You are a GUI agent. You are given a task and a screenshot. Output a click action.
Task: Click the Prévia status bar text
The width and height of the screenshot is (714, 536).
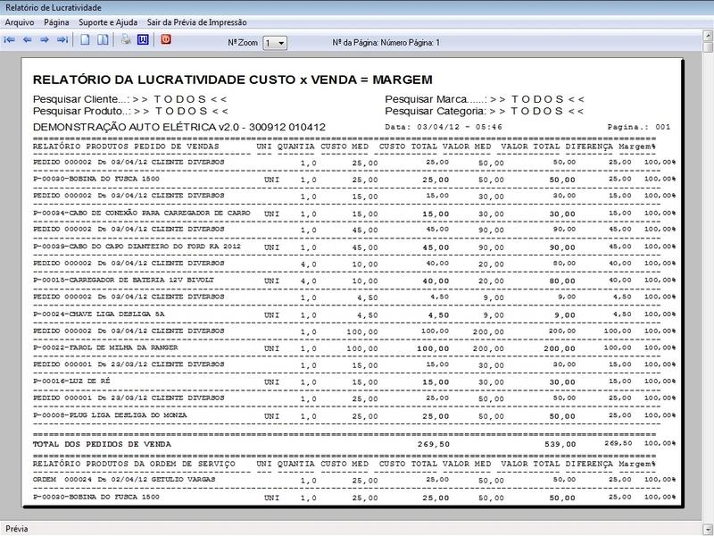(17, 529)
